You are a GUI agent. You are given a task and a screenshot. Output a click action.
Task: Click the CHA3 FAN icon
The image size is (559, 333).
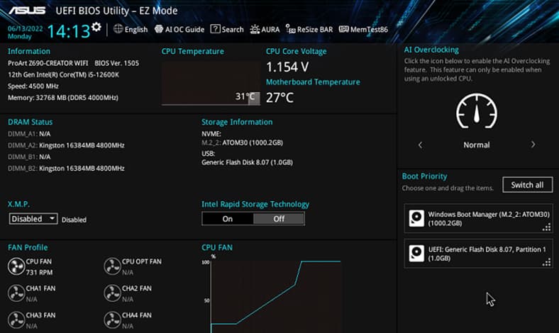coord(16,320)
